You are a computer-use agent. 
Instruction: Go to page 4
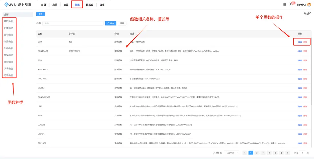pyautogui.click(x=269, y=153)
